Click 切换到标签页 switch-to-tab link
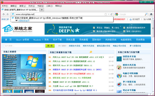This screenshot has height=96, width=155. click(x=24, y=21)
